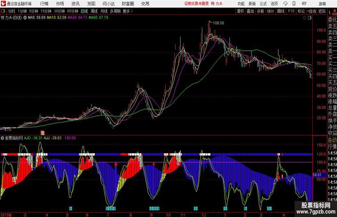This screenshot has width=337, height=217.
Task: Click the indicator settings icon beside 股票指标网
Action: click(3, 138)
